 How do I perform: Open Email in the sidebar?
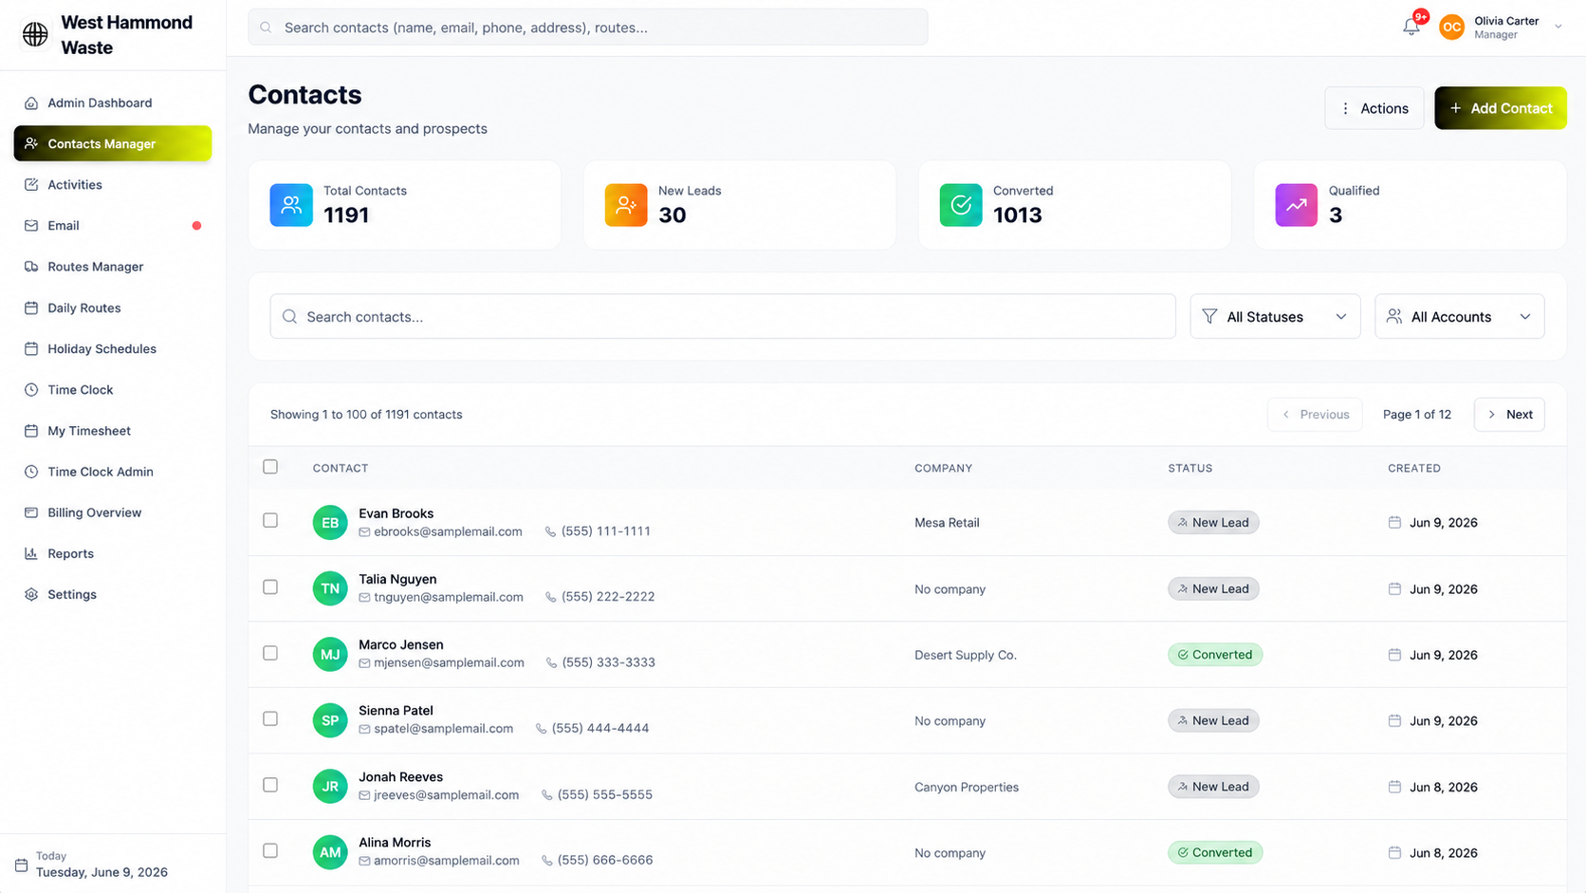(x=113, y=226)
